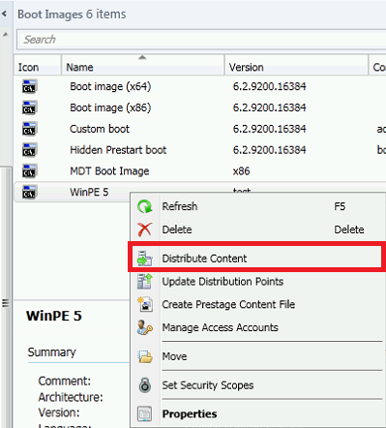Click the left scrollbar up arrow
Image resolution: width=386 pixels, height=428 pixels.
(6, 34)
